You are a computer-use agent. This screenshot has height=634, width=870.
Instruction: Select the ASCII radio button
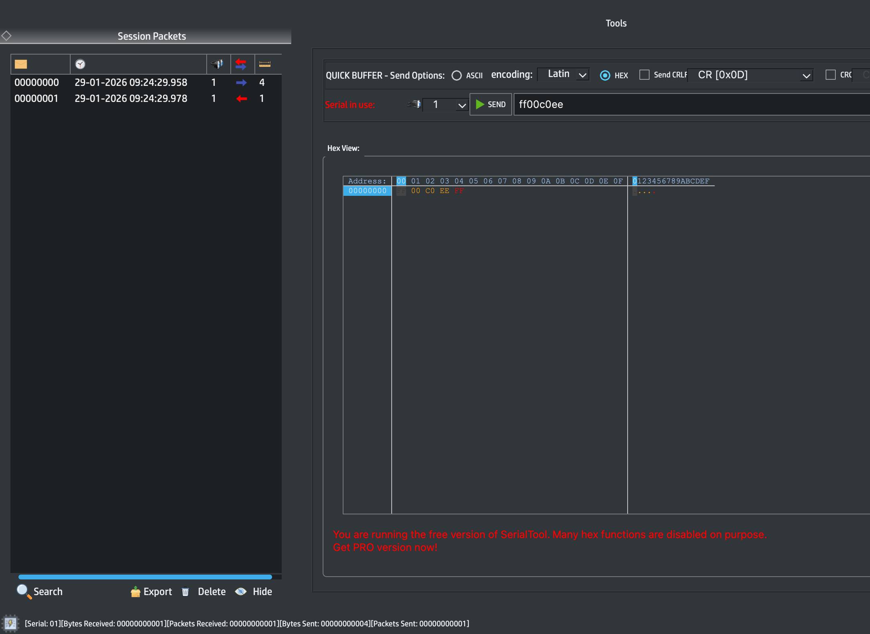[457, 75]
